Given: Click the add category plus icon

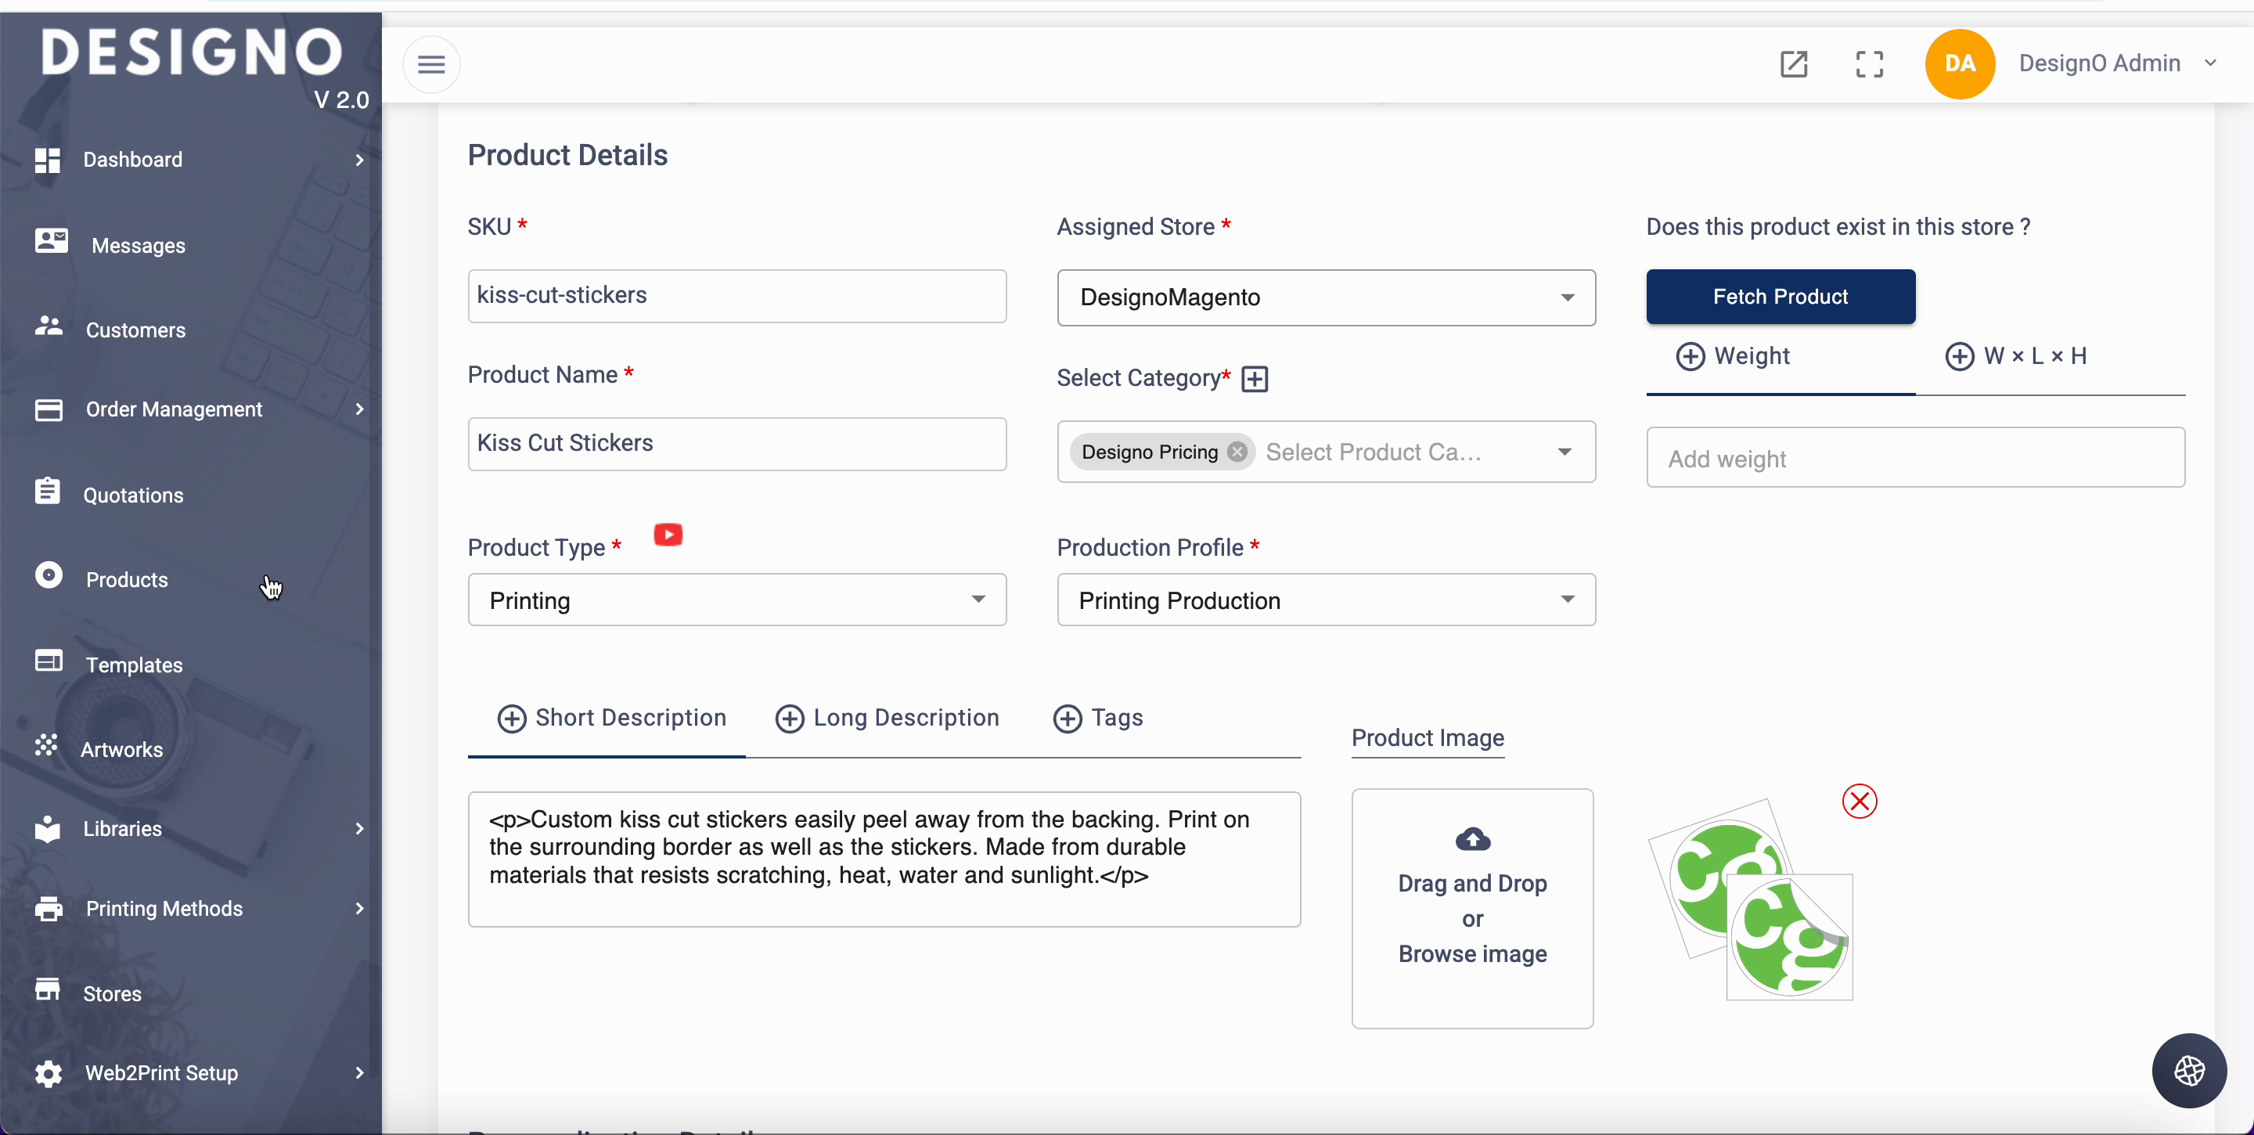Looking at the screenshot, I should (1254, 379).
